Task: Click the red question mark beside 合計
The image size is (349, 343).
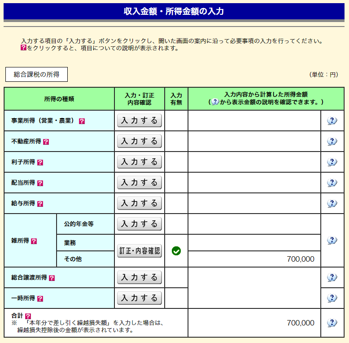Action: [28, 316]
